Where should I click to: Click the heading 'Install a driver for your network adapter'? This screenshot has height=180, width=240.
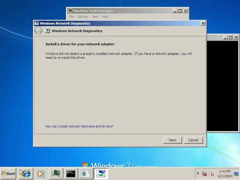(x=80, y=44)
